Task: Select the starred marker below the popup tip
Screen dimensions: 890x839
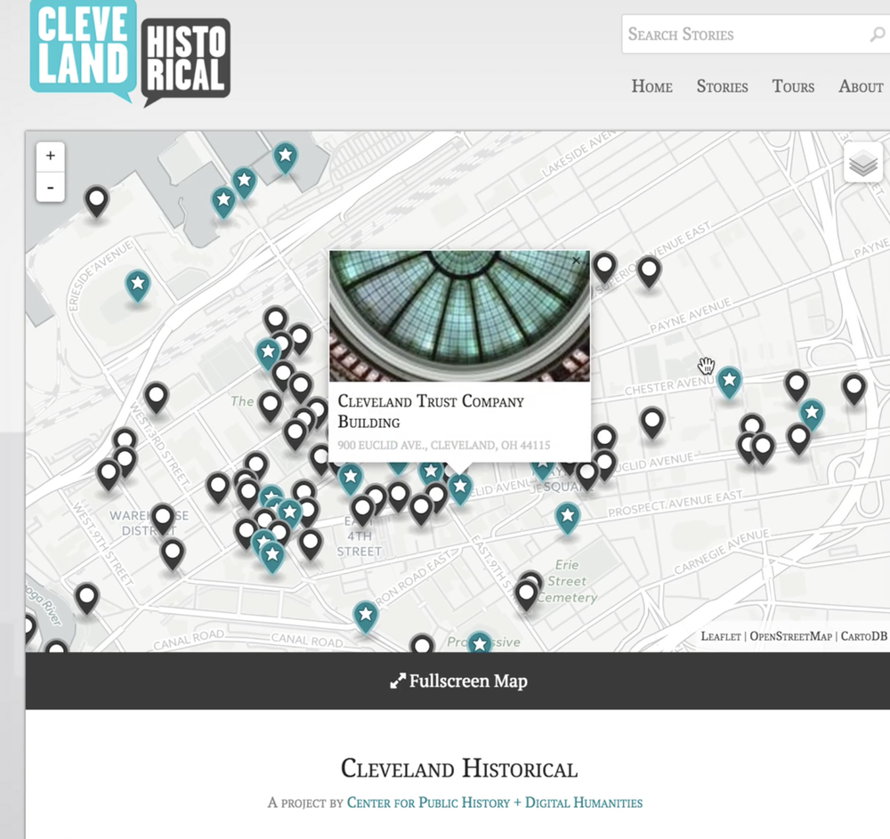Action: click(460, 489)
